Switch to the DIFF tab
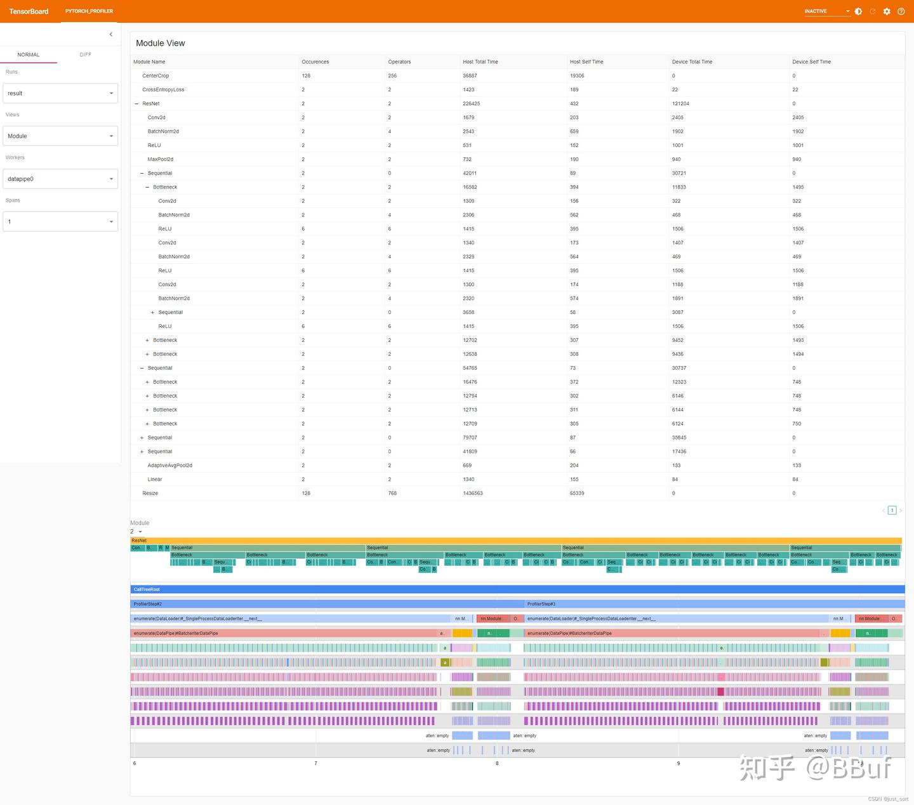 coord(85,55)
